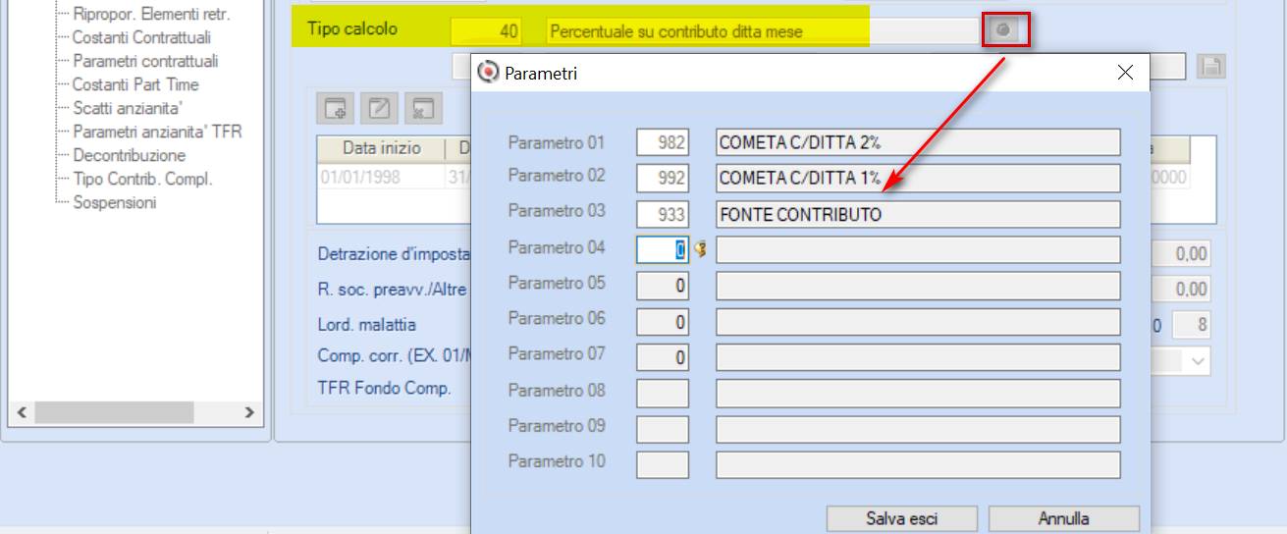Click left arrow of tree horizontal scrollbar

(x=21, y=412)
